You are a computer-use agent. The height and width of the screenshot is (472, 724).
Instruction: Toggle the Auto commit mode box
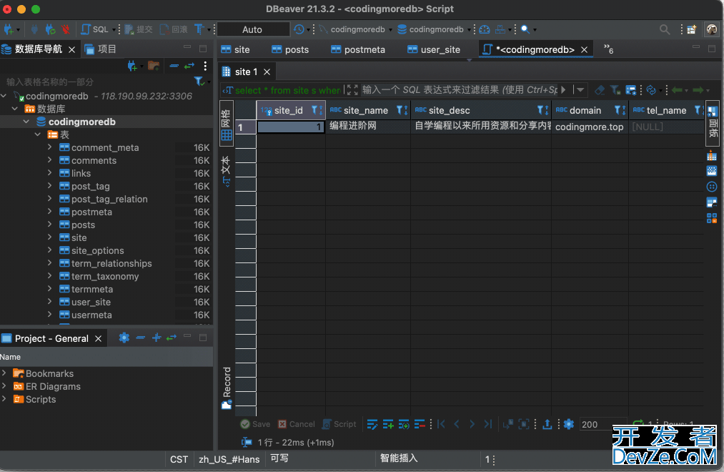point(252,29)
